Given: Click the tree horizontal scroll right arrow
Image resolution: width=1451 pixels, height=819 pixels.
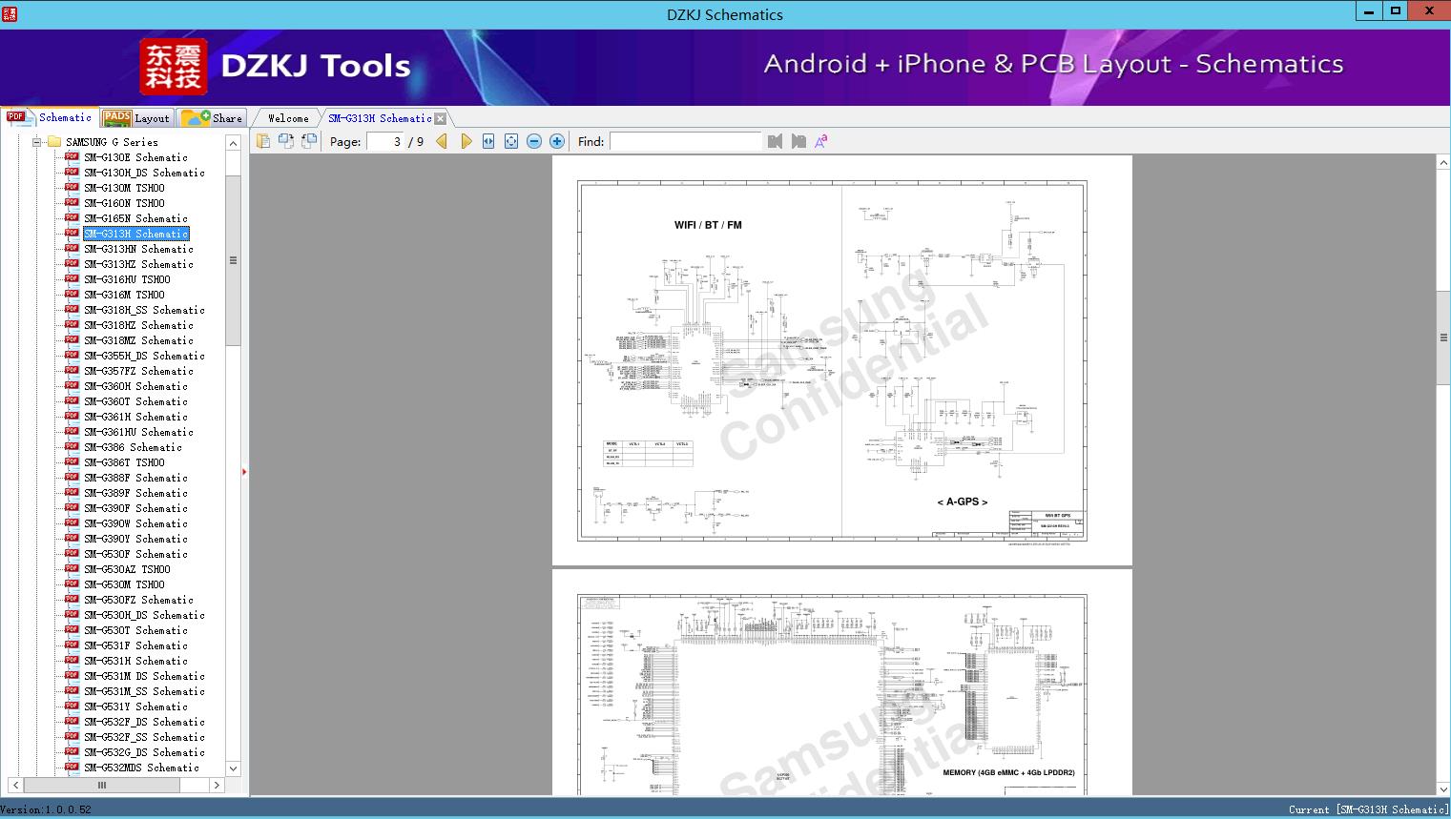Looking at the screenshot, I should tap(217, 786).
